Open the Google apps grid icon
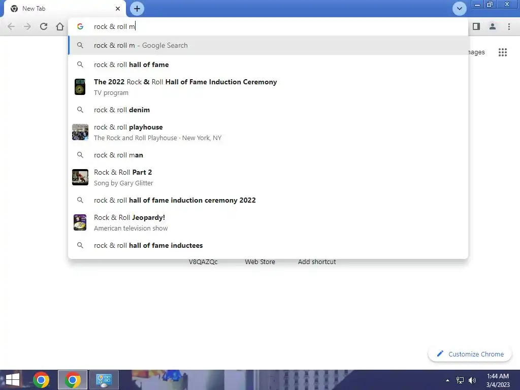The image size is (520, 390). tap(503, 52)
